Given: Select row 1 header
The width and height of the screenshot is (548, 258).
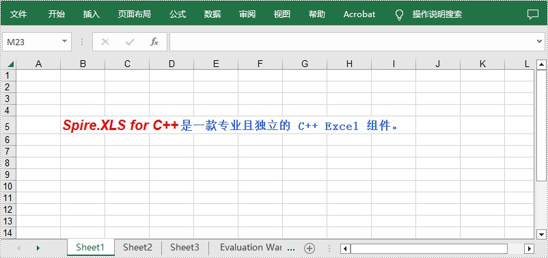Looking at the screenshot, I should (8, 75).
